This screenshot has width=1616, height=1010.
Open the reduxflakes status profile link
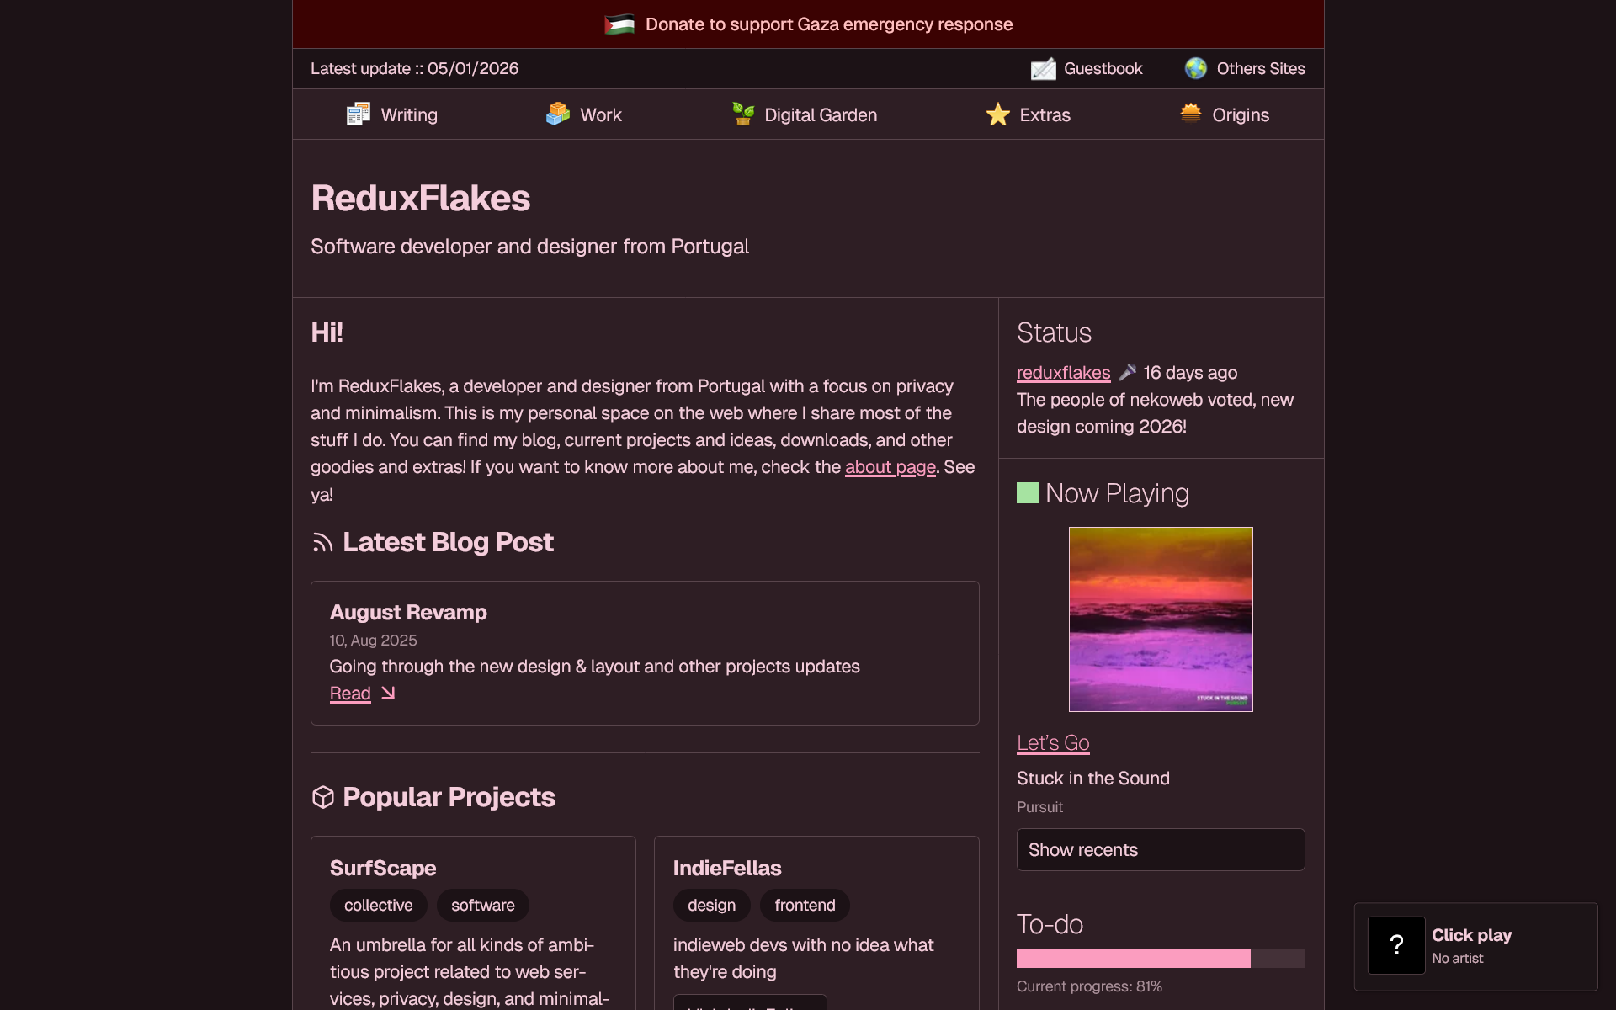1063,373
